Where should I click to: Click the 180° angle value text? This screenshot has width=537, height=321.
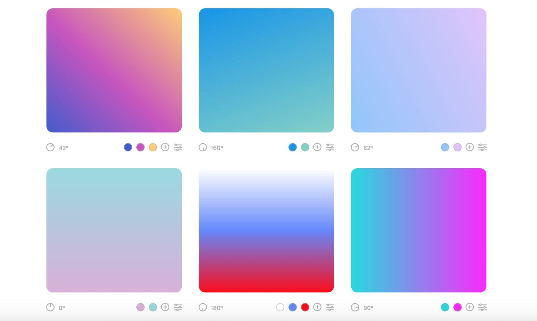(x=217, y=308)
